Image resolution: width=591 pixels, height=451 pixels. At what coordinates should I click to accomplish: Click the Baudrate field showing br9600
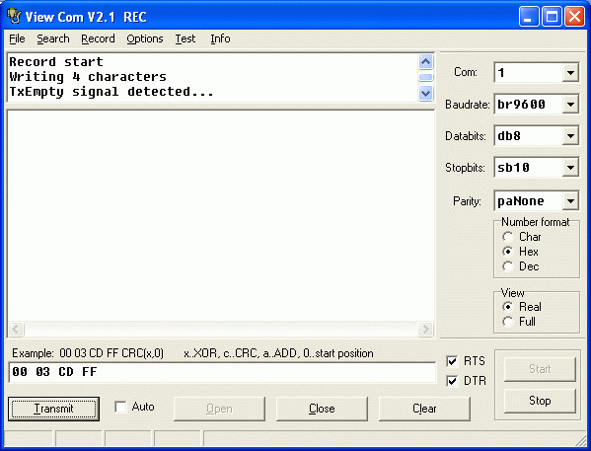(x=529, y=104)
